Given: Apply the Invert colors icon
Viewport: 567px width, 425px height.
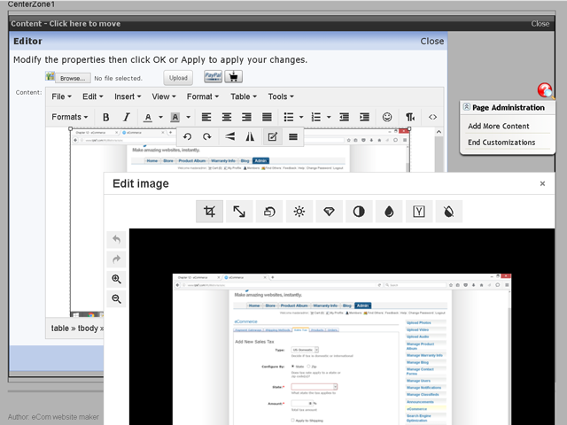Looking at the screenshot, I should pos(449,212).
